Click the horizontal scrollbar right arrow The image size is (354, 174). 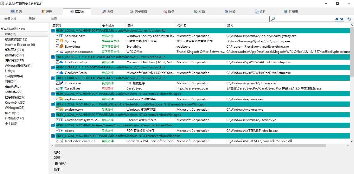click(x=348, y=146)
